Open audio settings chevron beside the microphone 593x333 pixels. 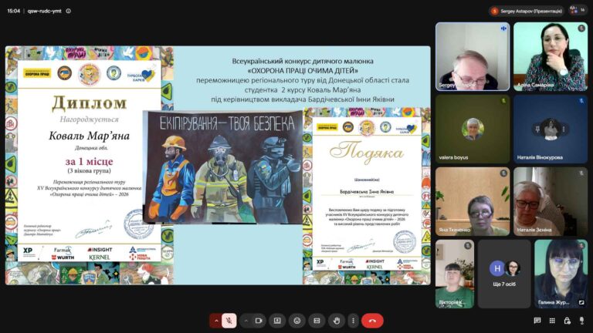tap(216, 321)
